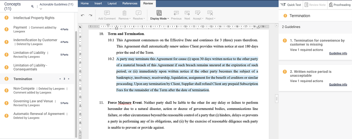Open the Quick Text panel
352x139 pixels.
(x=291, y=5)
